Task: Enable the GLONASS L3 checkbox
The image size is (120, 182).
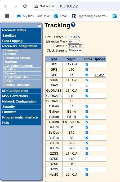Action: tap(87, 101)
